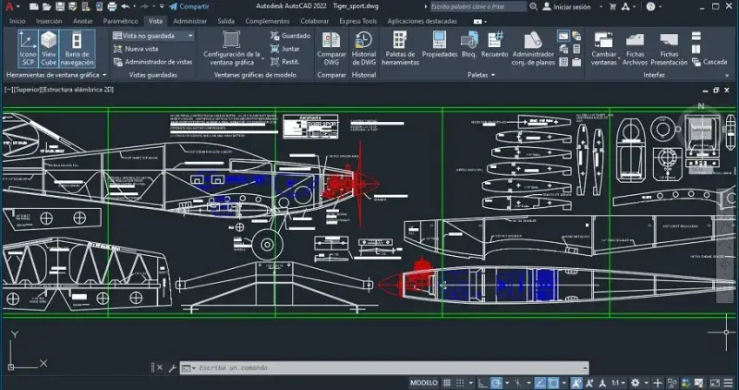Switch to the Paramétrico ribbon tab
Image resolution: width=739 pixels, height=390 pixels.
point(121,21)
